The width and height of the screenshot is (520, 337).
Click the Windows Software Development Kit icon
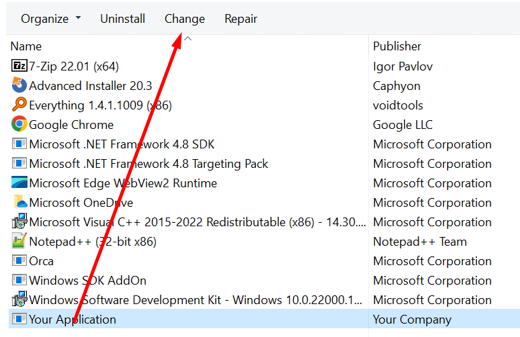[x=19, y=299]
